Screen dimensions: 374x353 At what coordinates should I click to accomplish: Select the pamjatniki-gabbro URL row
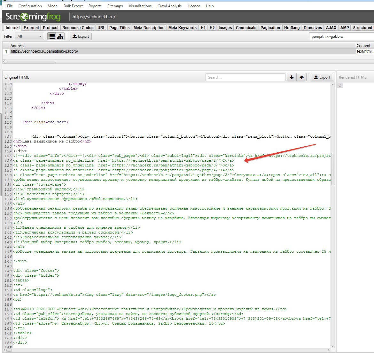[x=188, y=51]
